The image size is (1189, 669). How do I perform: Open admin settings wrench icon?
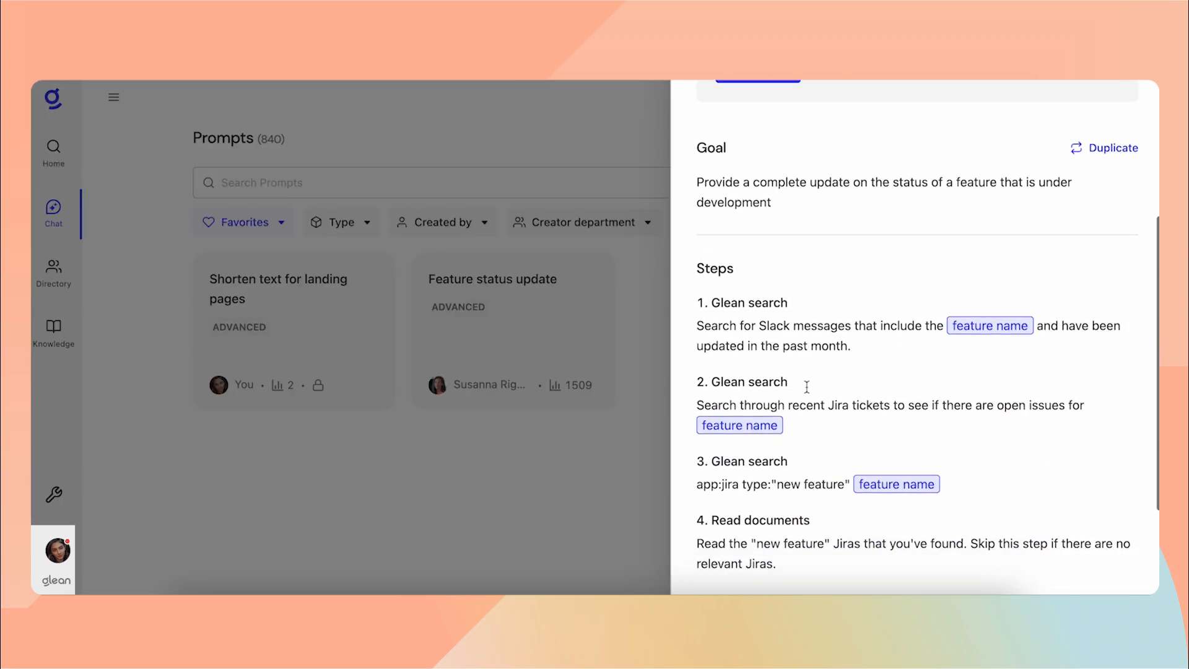coord(54,494)
